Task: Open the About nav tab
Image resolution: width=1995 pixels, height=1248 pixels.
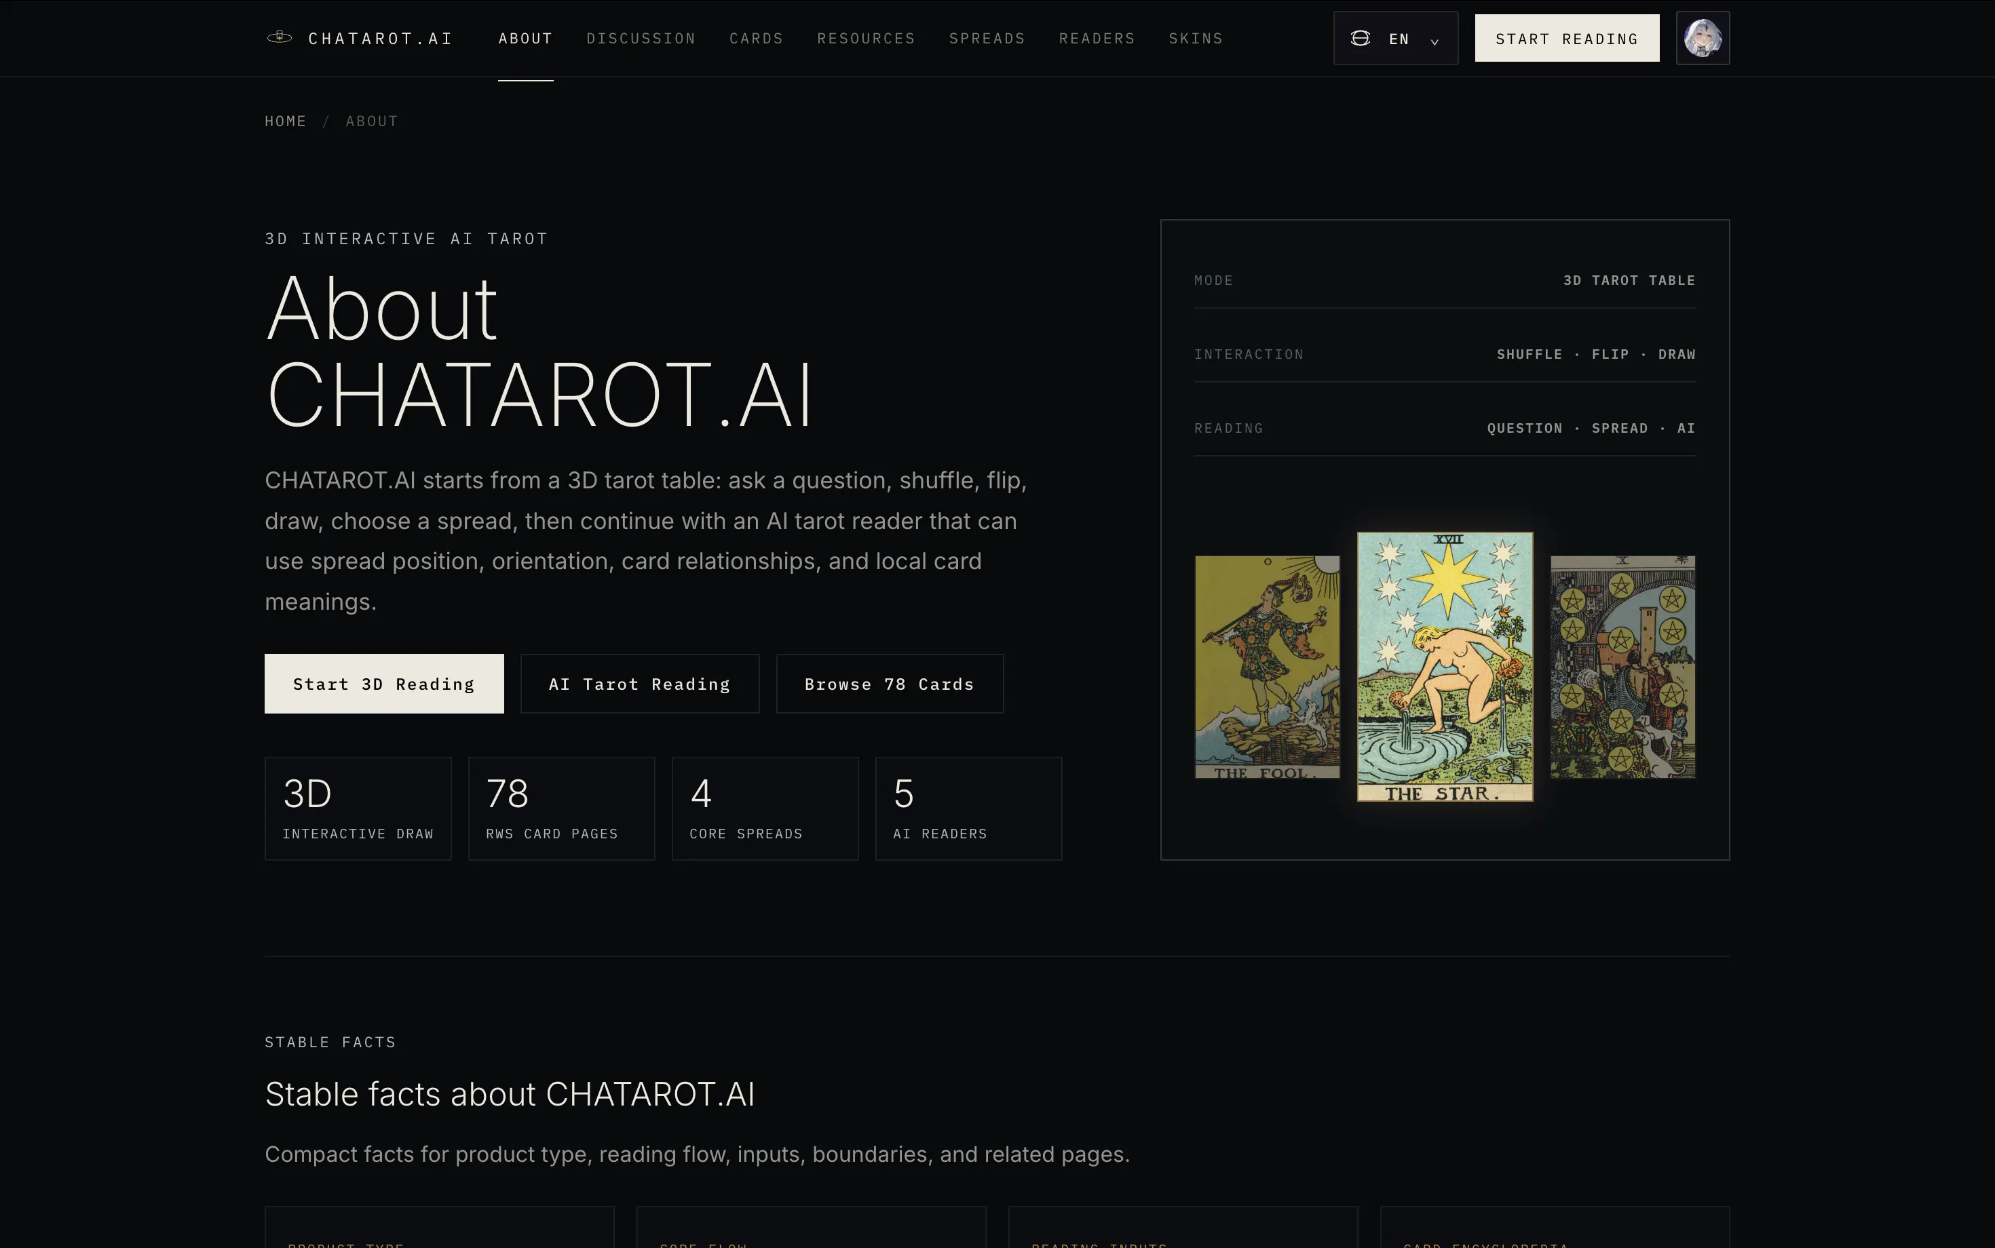Action: [x=525, y=38]
